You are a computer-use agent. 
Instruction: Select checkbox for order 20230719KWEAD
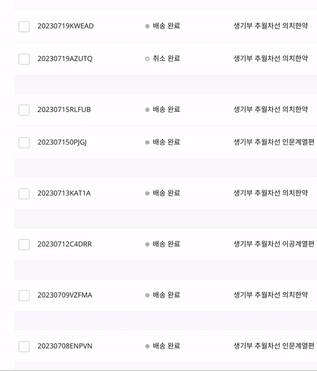[24, 26]
